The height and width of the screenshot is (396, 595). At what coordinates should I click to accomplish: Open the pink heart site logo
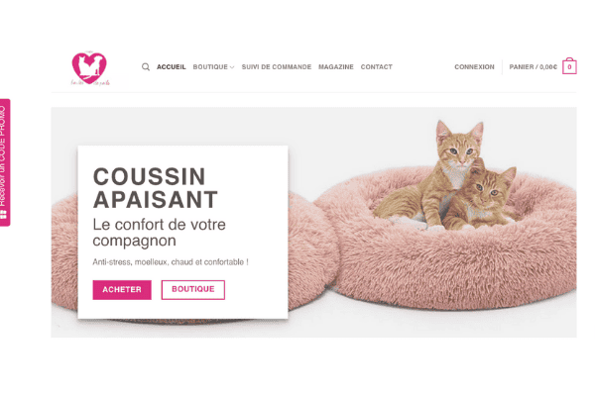point(90,68)
